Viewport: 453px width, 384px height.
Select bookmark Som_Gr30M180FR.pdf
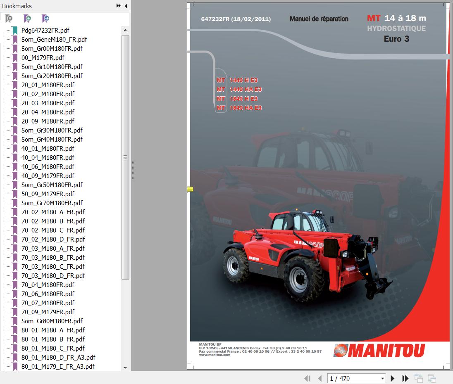[x=52, y=130]
